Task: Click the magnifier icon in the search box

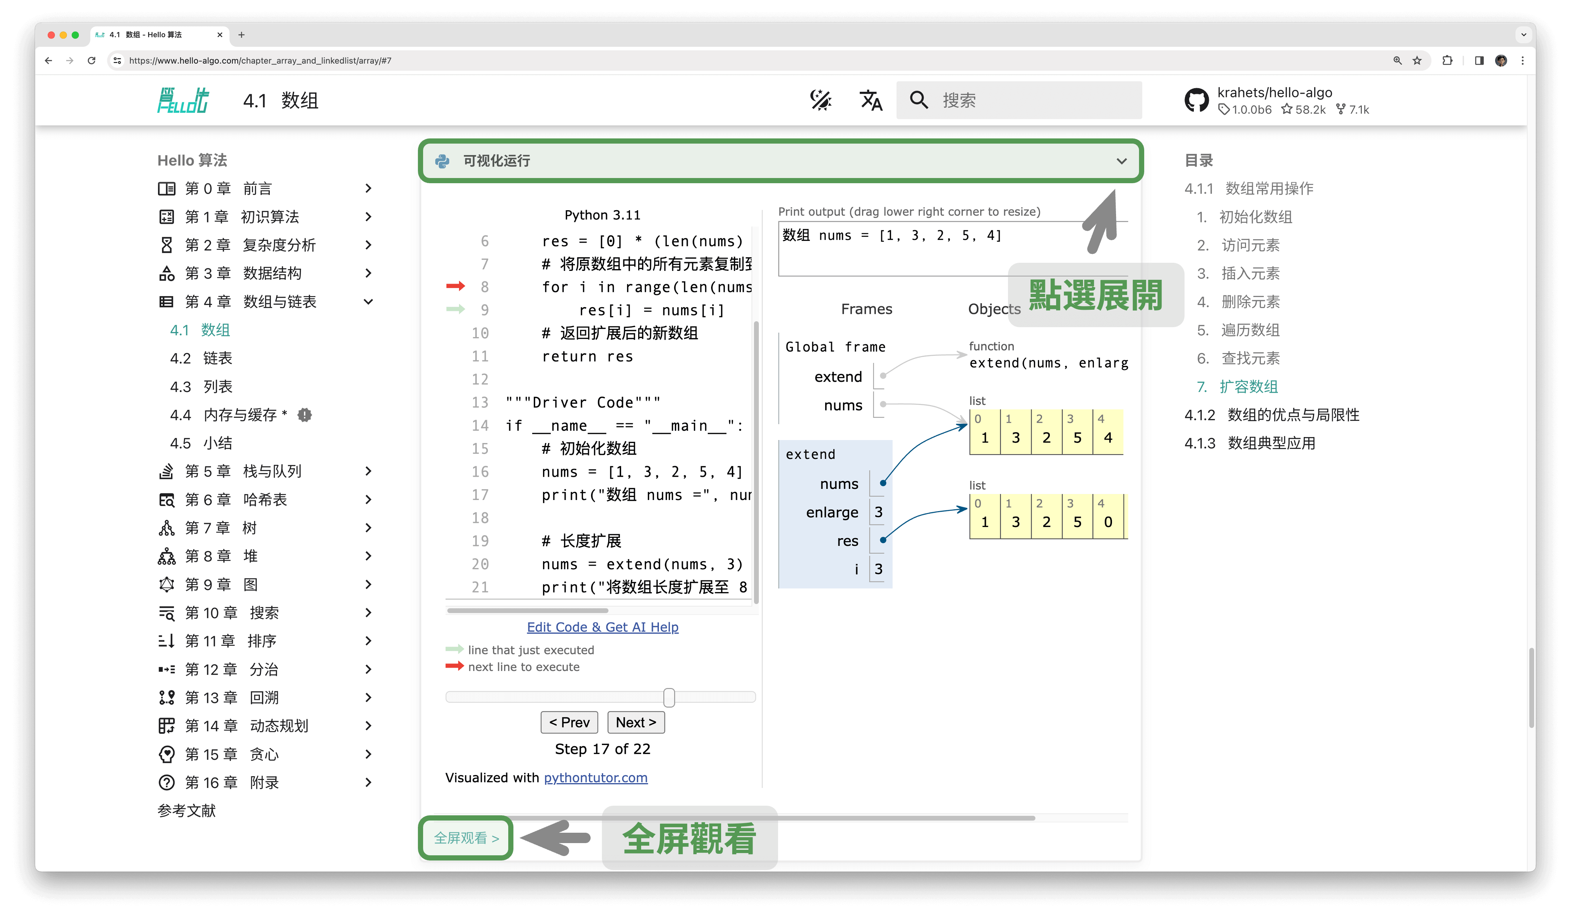Action: pyautogui.click(x=919, y=100)
